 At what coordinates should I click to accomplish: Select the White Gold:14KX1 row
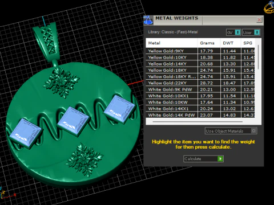(x=200, y=109)
